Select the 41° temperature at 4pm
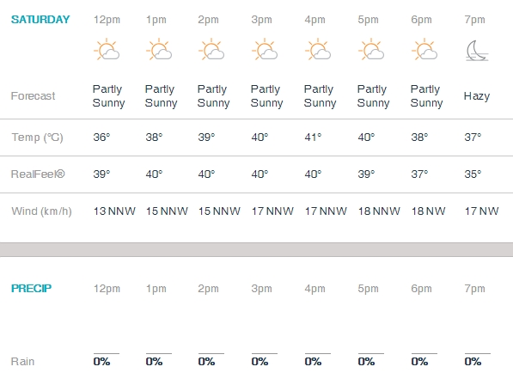 click(x=313, y=138)
